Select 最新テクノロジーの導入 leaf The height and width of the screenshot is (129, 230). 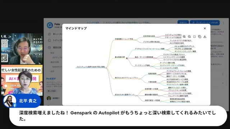pos(177,87)
